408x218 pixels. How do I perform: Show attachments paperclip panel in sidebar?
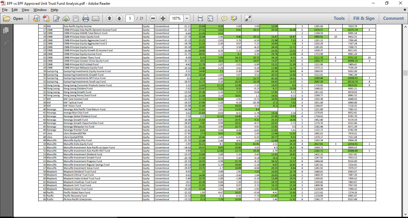click(5, 43)
